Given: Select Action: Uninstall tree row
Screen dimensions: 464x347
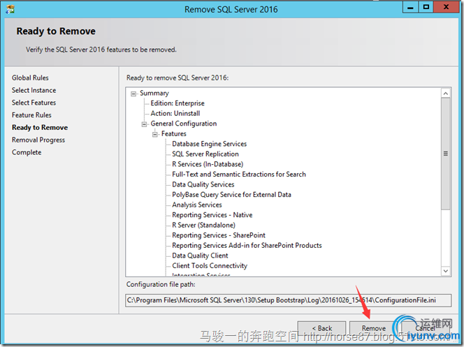Looking at the screenshot, I should point(175,113).
